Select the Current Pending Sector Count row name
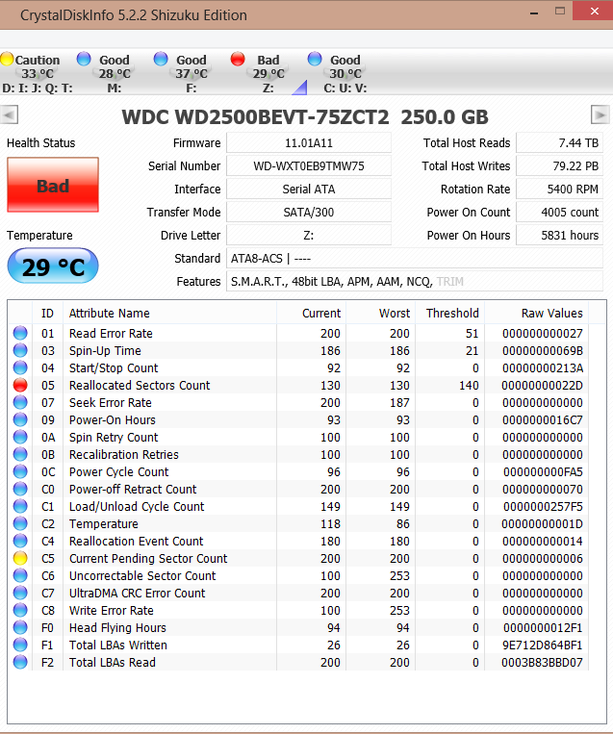The width and height of the screenshot is (613, 734). pyautogui.click(x=148, y=559)
